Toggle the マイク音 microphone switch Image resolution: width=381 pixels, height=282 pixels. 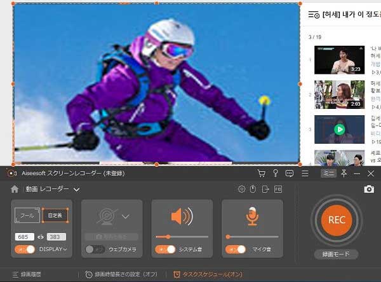(235, 250)
